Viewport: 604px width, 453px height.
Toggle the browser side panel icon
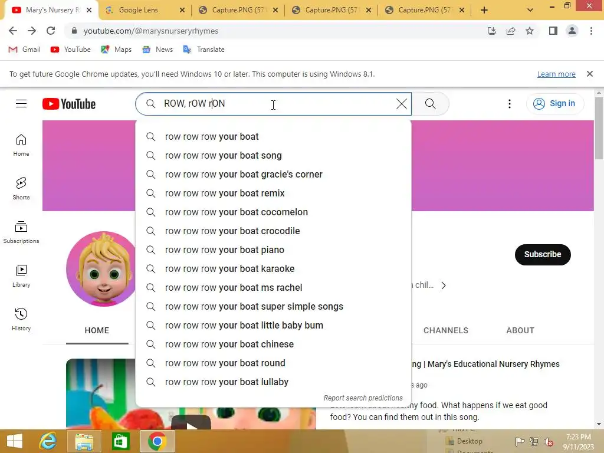tap(553, 31)
